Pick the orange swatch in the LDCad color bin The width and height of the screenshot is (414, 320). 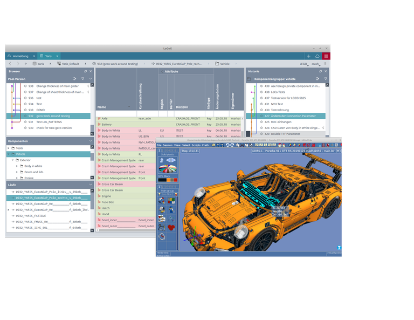click(x=168, y=180)
